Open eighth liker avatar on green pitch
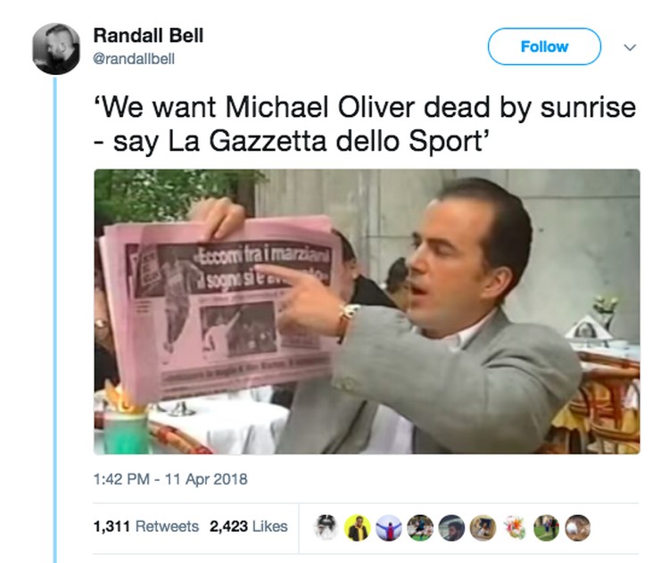The height and width of the screenshot is (563, 669). coord(546,527)
